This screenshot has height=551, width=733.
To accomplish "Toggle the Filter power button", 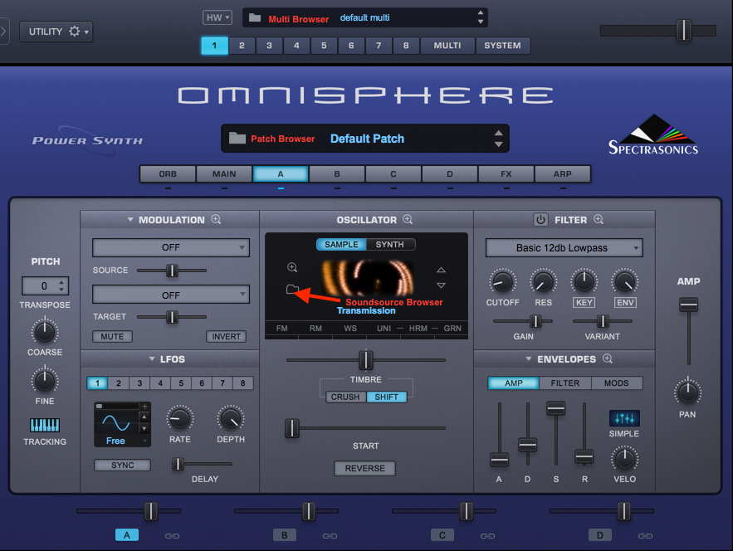I will pos(540,219).
